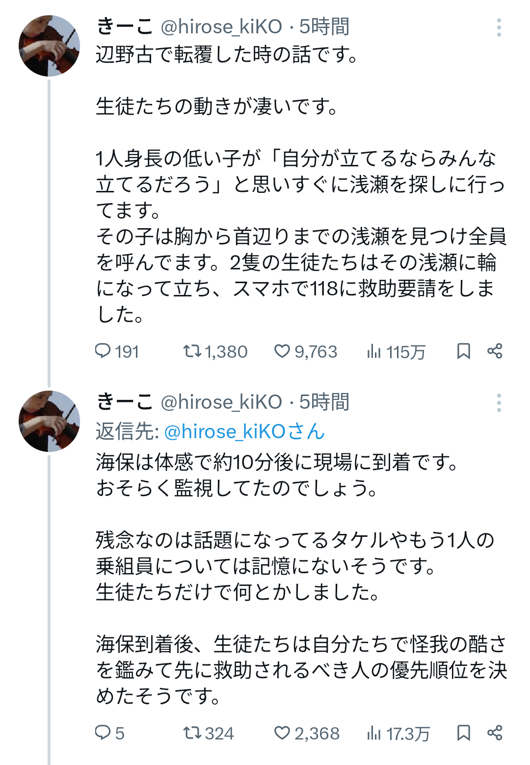Open reply icon on the second tweet

click(x=103, y=733)
